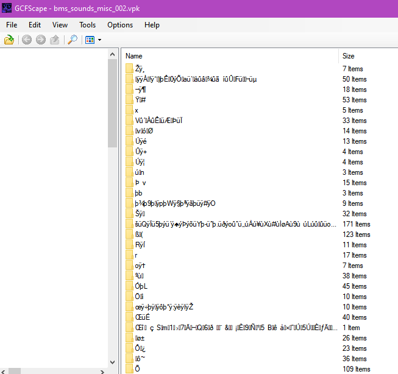
Task: Click the tree pane scroll up arrow
Action: tap(112, 54)
